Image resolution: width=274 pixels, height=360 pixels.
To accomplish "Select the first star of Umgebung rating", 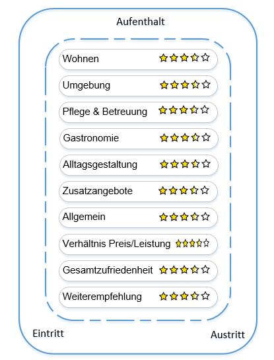I will click(164, 85).
